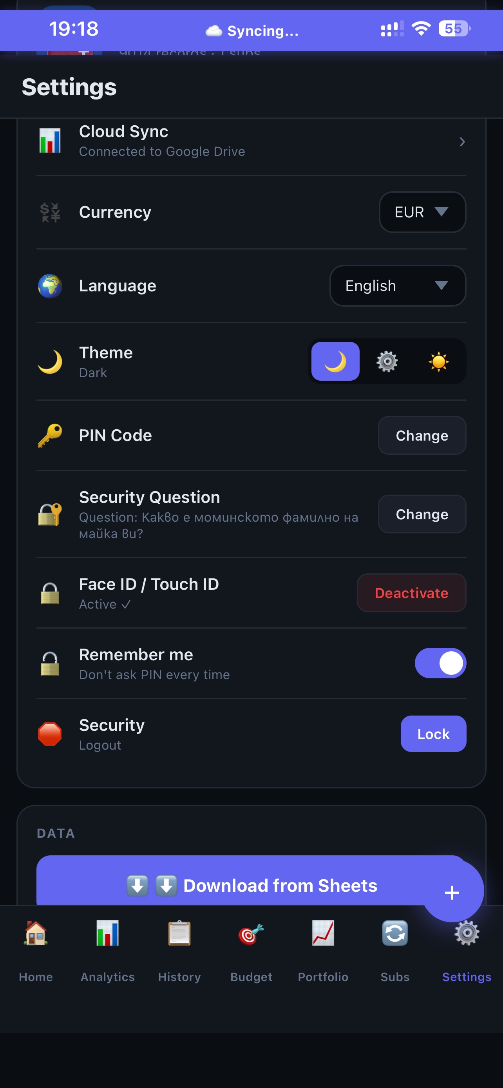Image resolution: width=503 pixels, height=1088 pixels.
Task: Select dark theme moon option
Action: (x=335, y=361)
